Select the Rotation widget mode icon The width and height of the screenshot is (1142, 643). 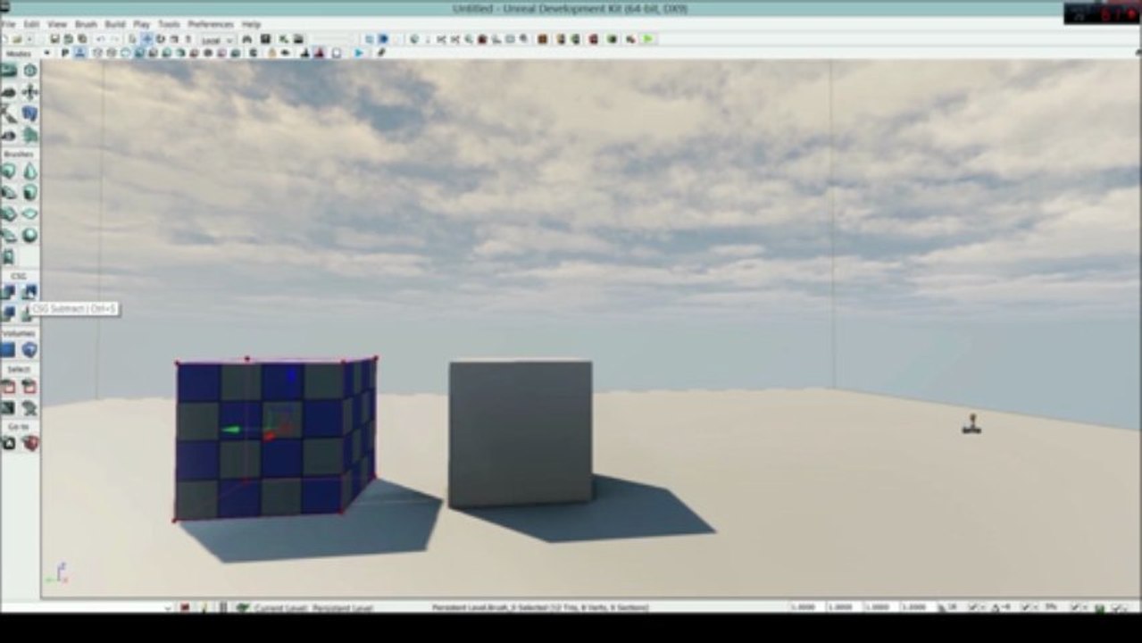click(x=161, y=39)
